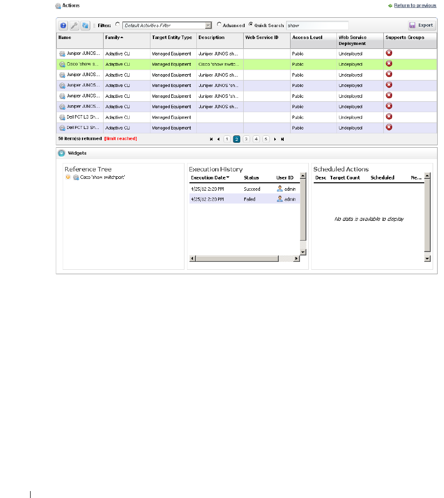The image size is (444, 498).
Task: Open results page 2
Action: click(237, 139)
